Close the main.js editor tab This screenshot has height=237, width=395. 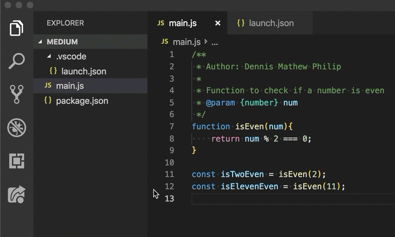coord(218,23)
